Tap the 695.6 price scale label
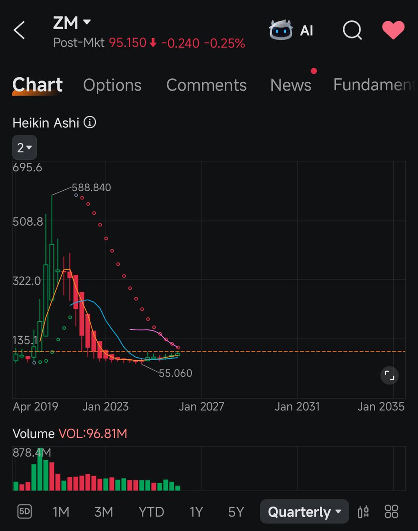 point(27,167)
